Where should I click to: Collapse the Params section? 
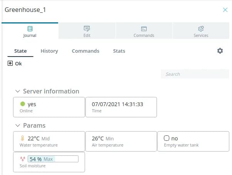[x=17, y=126]
